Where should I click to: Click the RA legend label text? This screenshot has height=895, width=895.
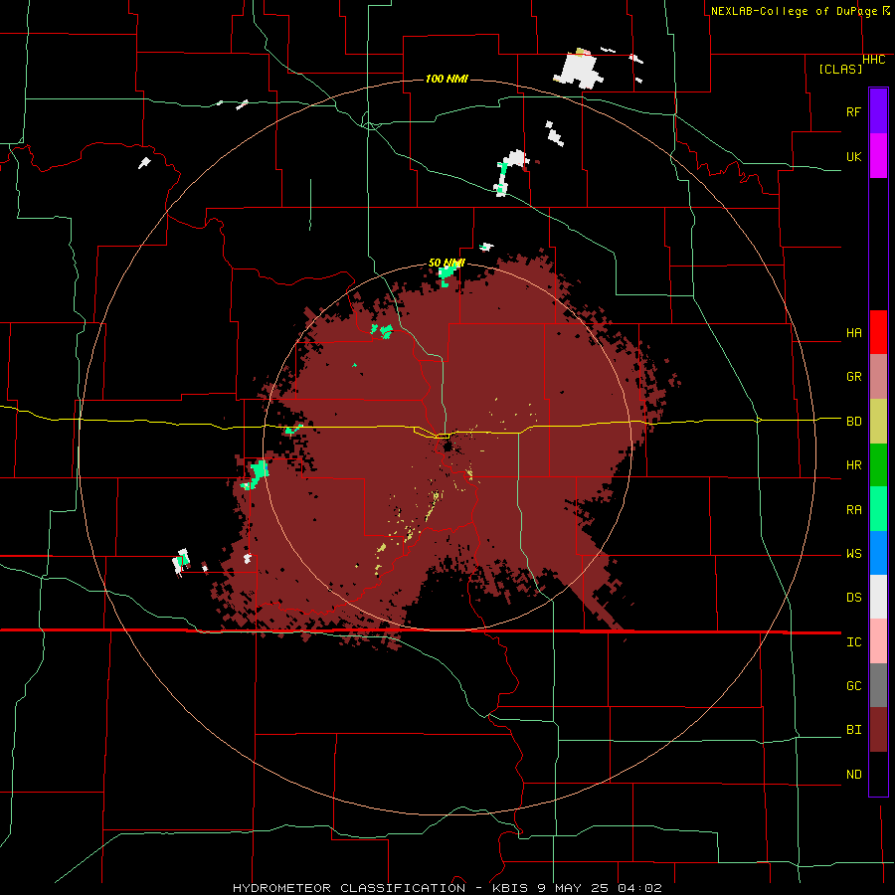(853, 510)
